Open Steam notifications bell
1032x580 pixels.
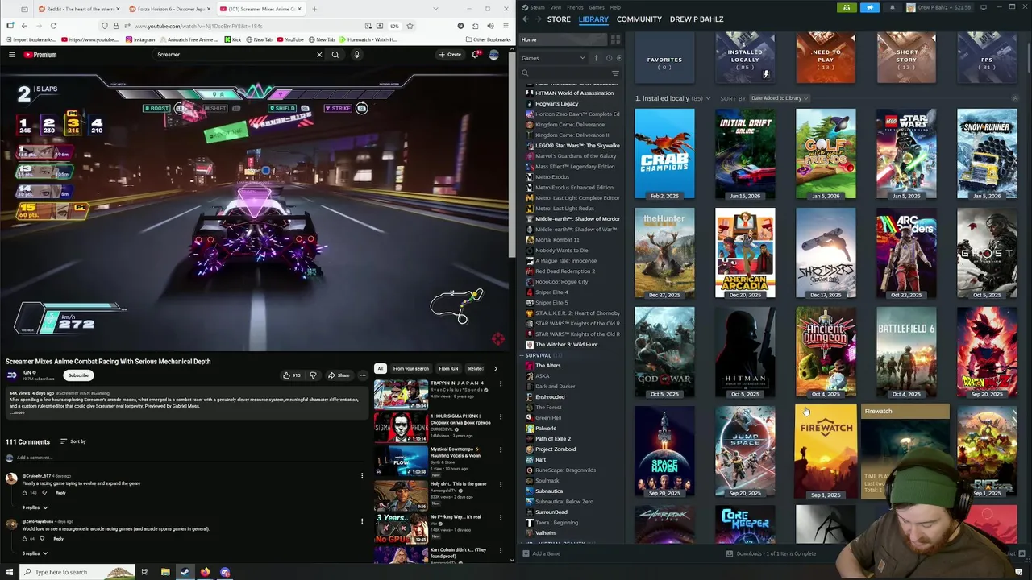(x=892, y=7)
